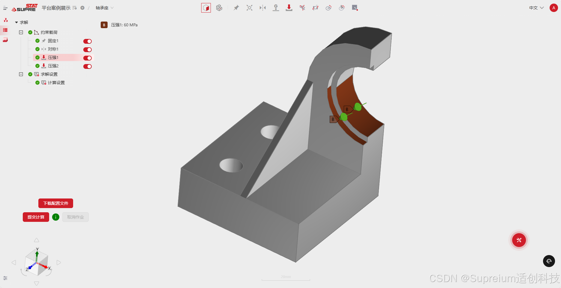Select the solid shaded view cube icon
The width and height of the screenshot is (561, 288).
(x=206, y=8)
